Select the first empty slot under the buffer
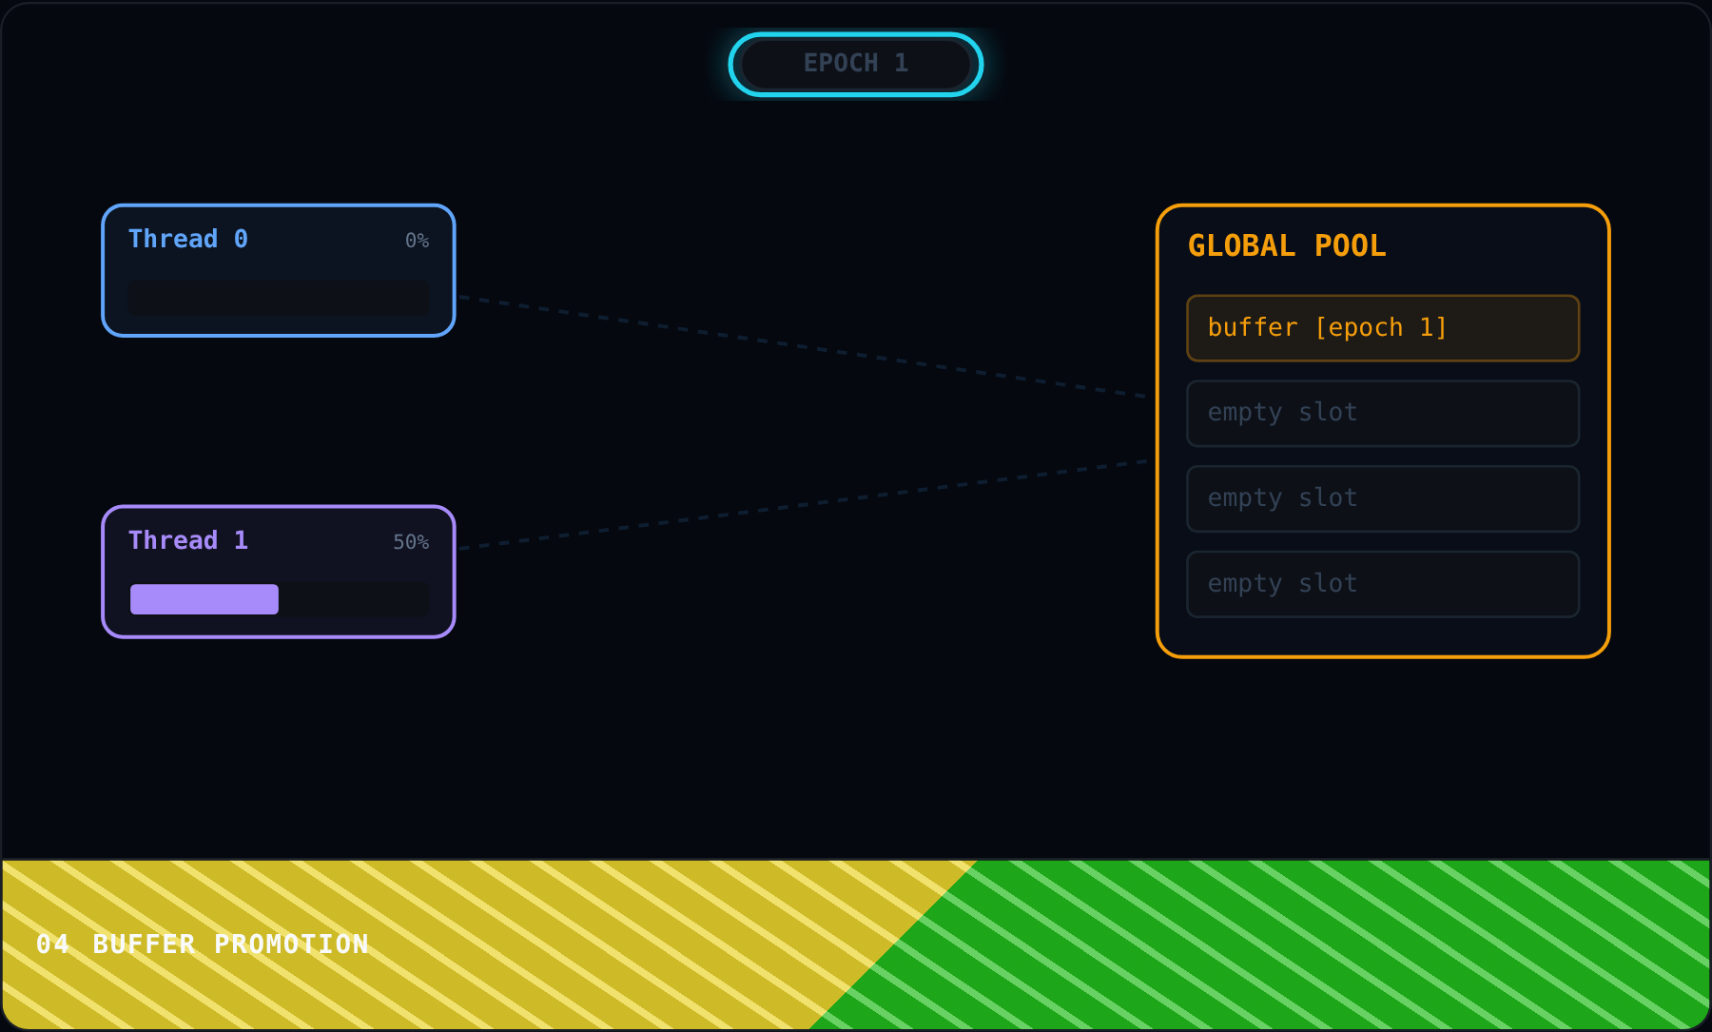Viewport: 1712px width, 1032px height. [1383, 414]
